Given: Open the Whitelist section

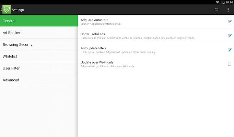Looking at the screenshot, I should point(39,56).
